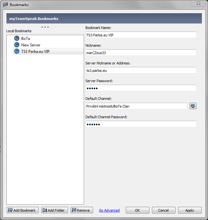Screen dimensions: 208x220
Task: Click the Default Channel text field
Action: coord(136,106)
